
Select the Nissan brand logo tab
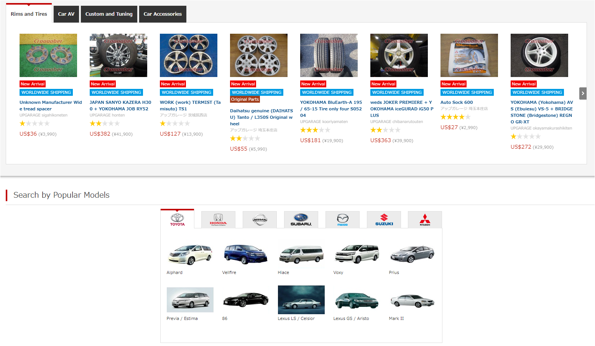tap(260, 220)
